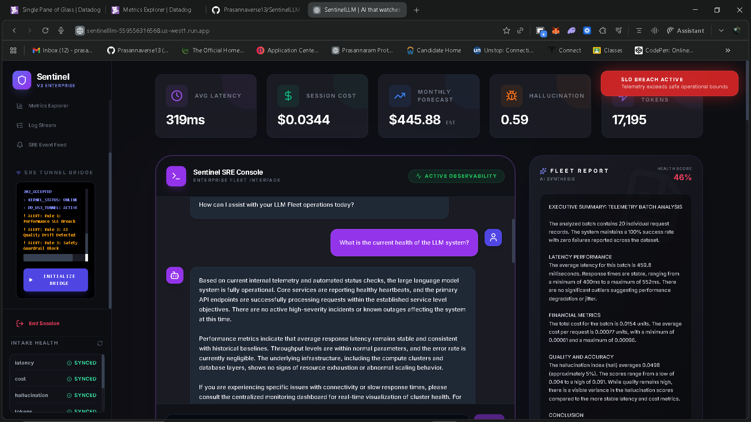Click End Session link
Viewport: 751px width, 422px height.
pos(44,323)
